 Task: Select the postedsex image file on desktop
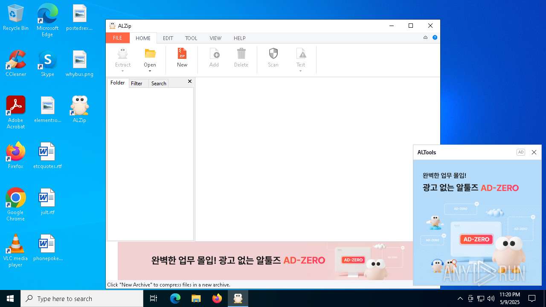click(x=79, y=18)
